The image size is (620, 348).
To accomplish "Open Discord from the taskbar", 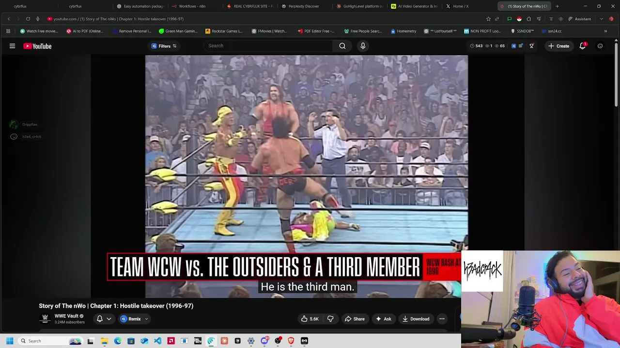I will (x=264, y=341).
